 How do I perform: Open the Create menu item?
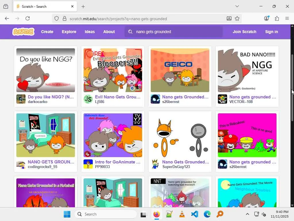point(47,32)
